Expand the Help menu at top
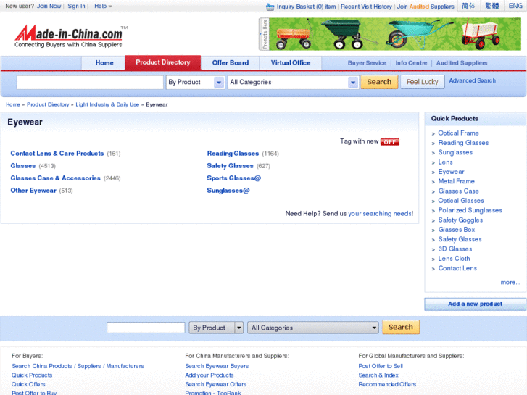 click(x=103, y=6)
